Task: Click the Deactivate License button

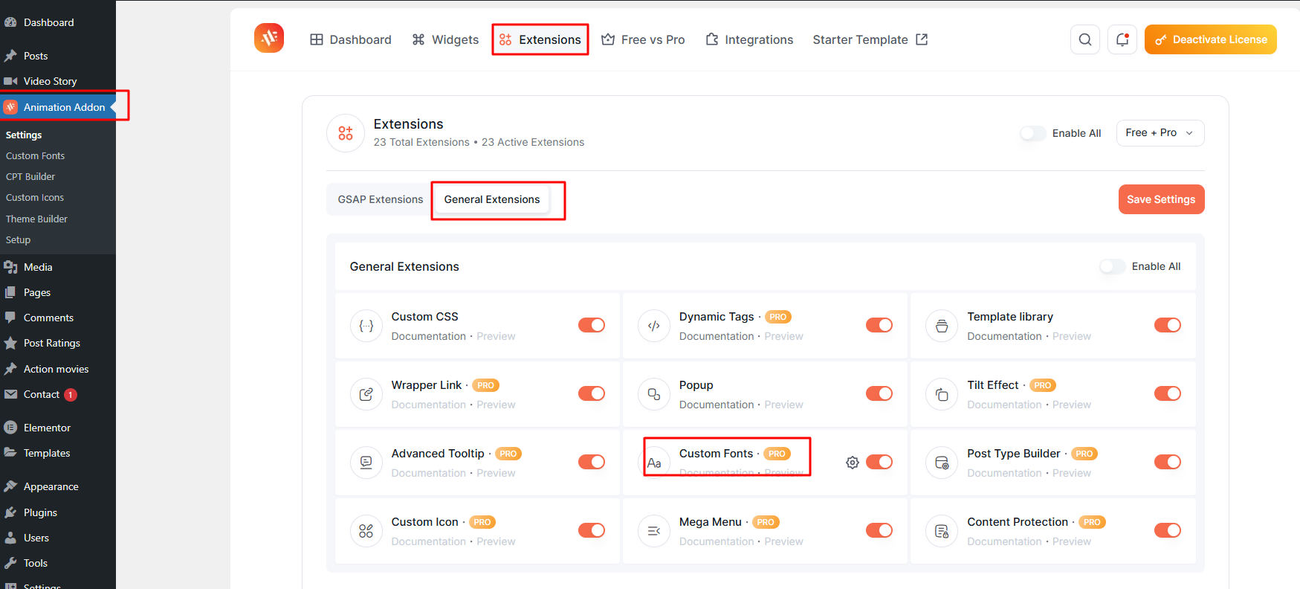Action: 1211,39
